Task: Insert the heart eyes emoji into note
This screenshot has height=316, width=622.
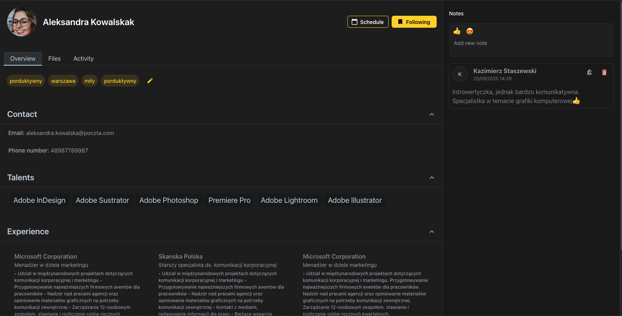Action: [470, 31]
